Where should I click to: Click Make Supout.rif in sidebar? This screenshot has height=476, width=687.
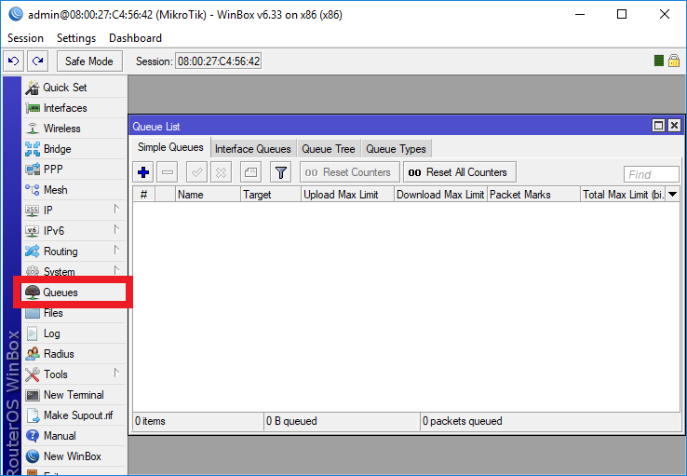tap(74, 415)
